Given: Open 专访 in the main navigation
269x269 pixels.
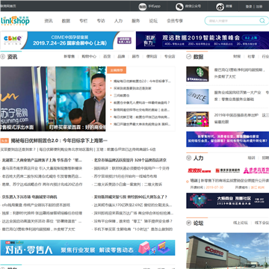Looking at the screenshot, I should [x=101, y=21].
